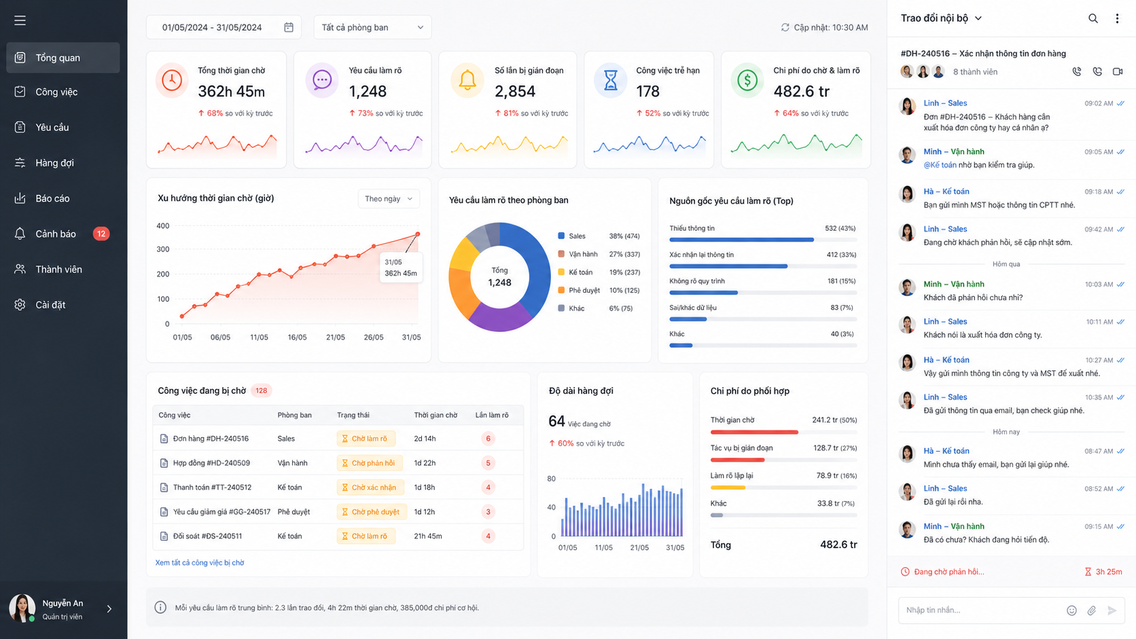
Task: Expand the Nguyễn An profile chevron
Action: (x=109, y=609)
